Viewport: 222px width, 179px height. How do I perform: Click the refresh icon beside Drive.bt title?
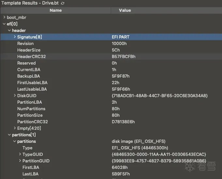coord(63,3)
